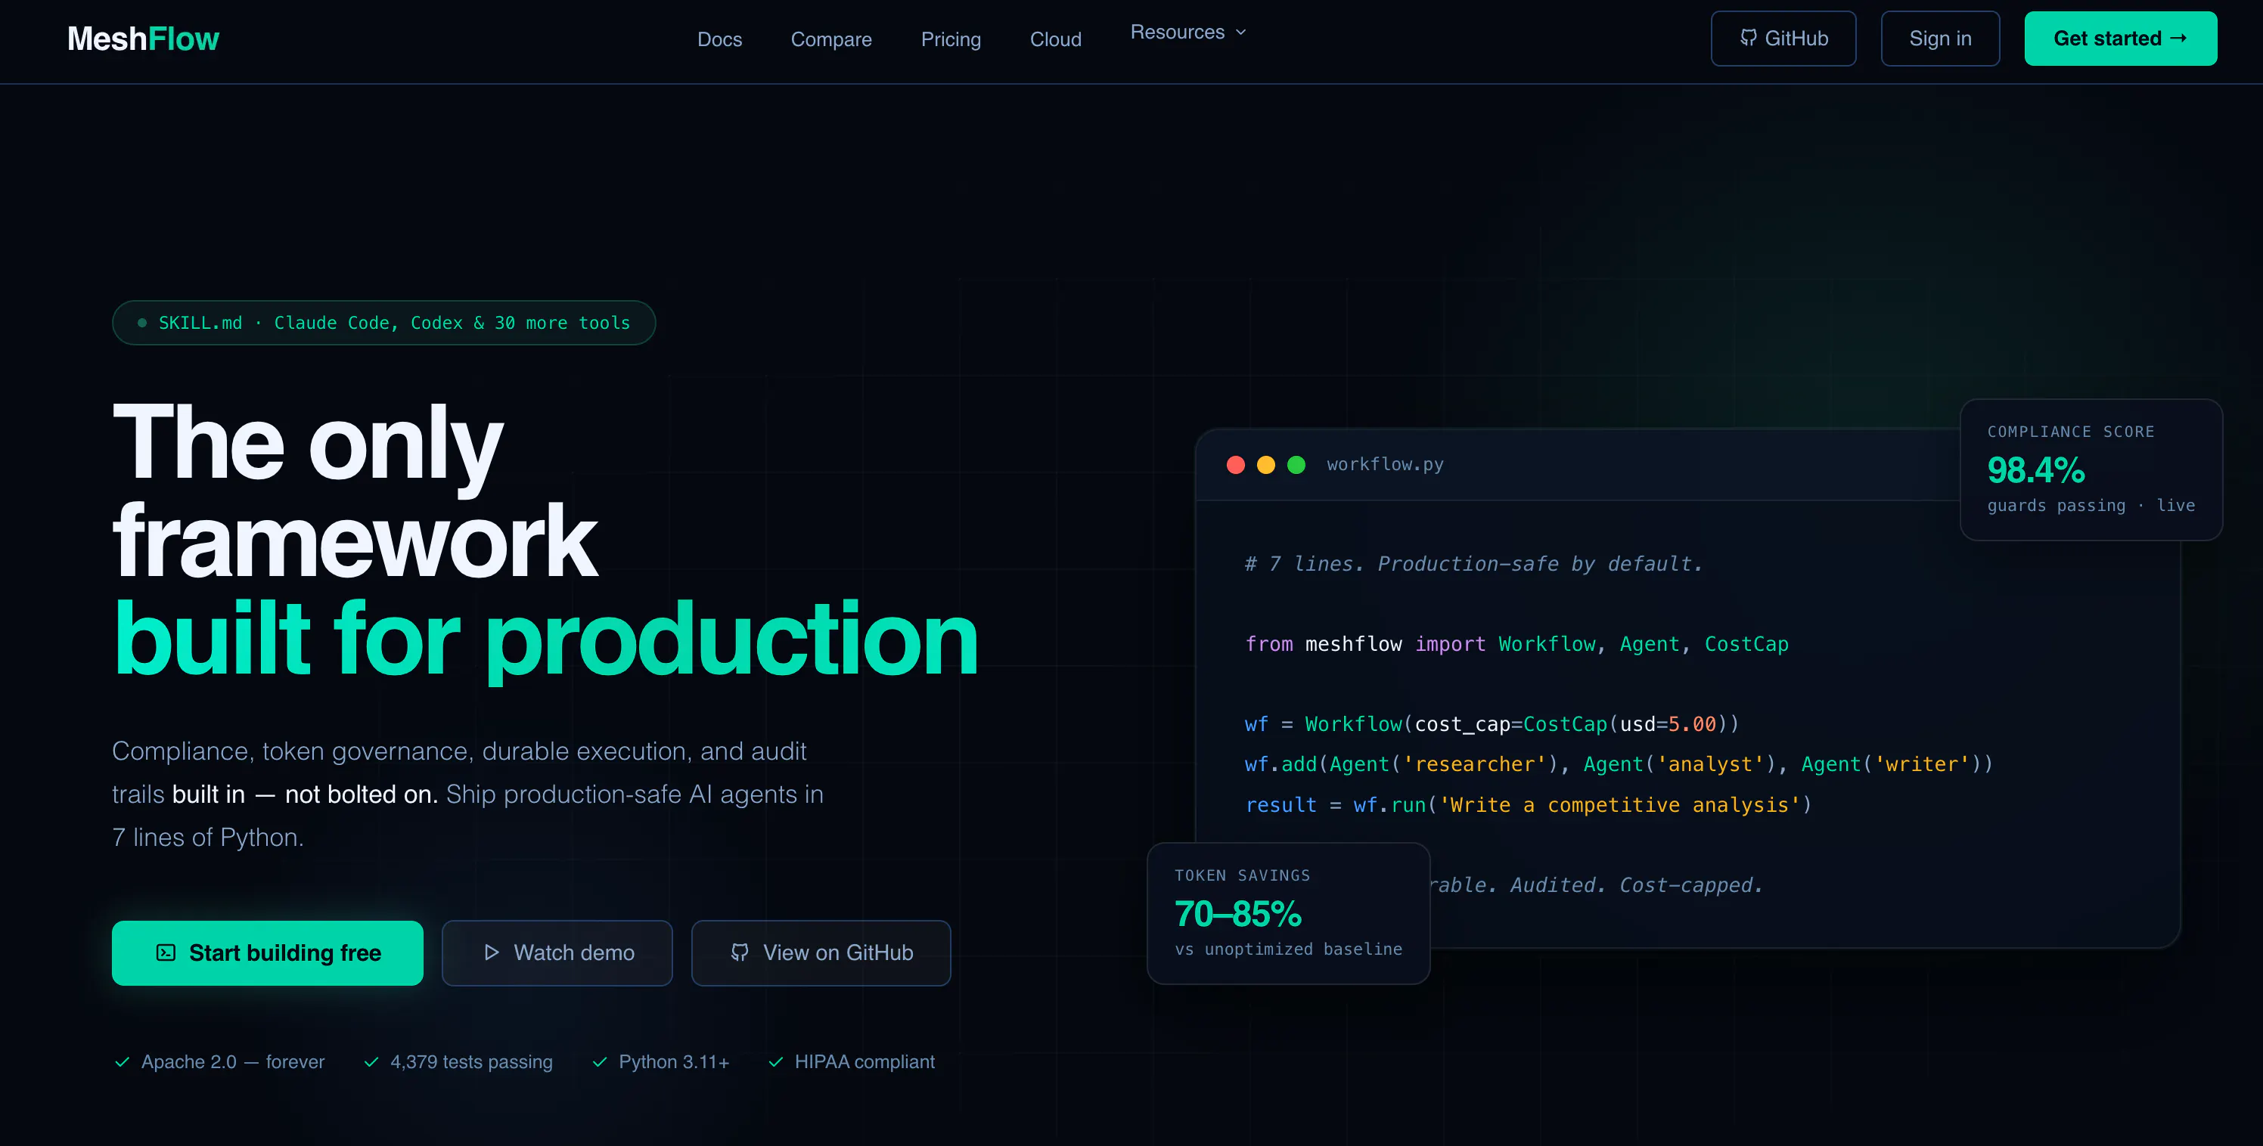Click the yellow dot in the workflow.py window
This screenshot has height=1146, width=2263.
[x=1266, y=465]
